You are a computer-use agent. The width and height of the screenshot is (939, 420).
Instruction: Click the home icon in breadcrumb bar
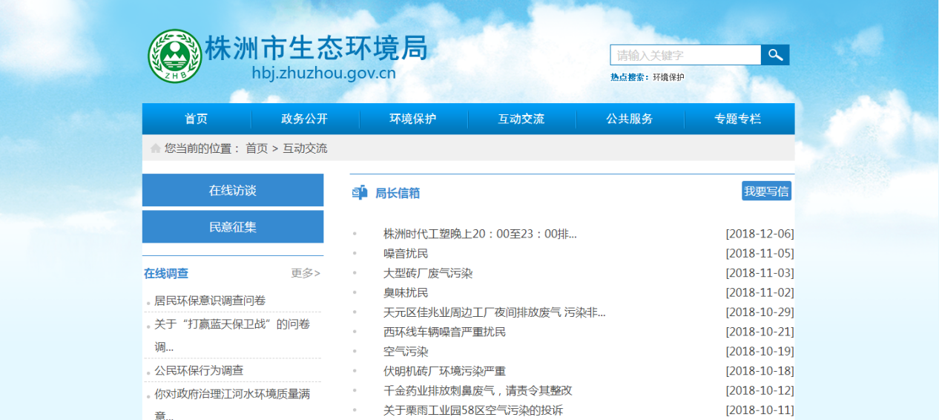coord(155,148)
